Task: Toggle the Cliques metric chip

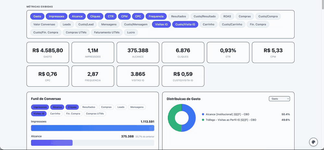Action: pos(95,16)
